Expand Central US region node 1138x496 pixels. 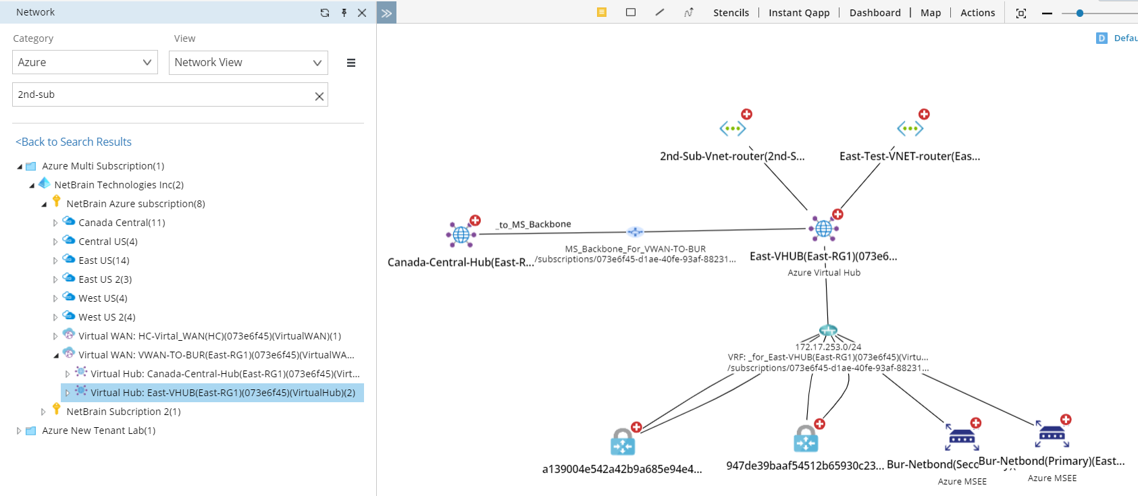pyautogui.click(x=55, y=242)
